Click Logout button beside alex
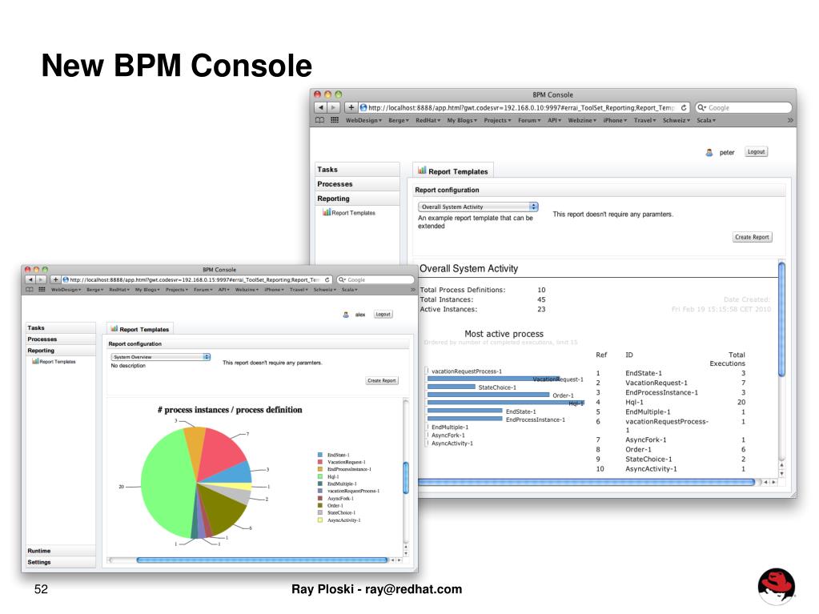Viewport: 819px width, 614px height. [383, 315]
